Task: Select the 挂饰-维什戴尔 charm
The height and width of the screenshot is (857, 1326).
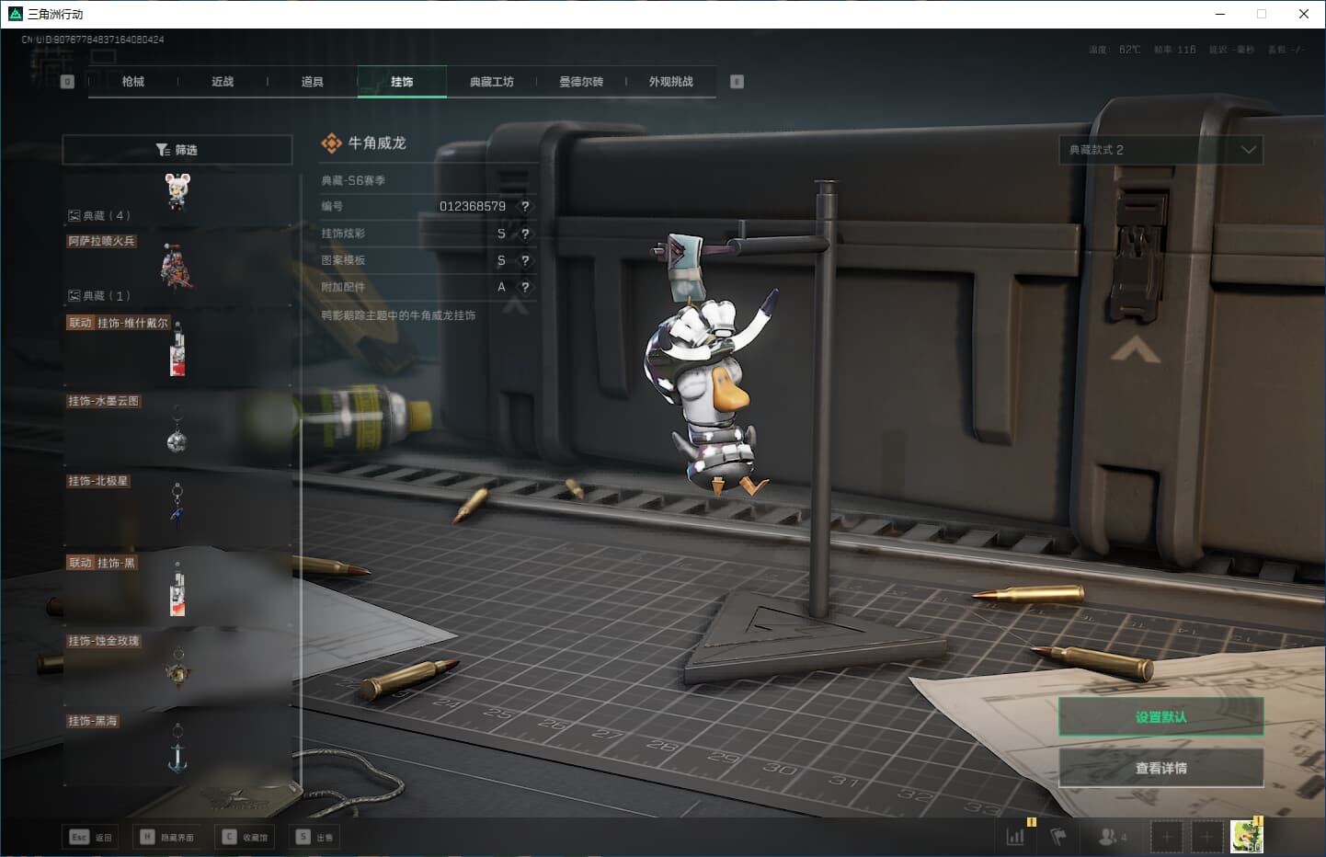Action: [177, 349]
